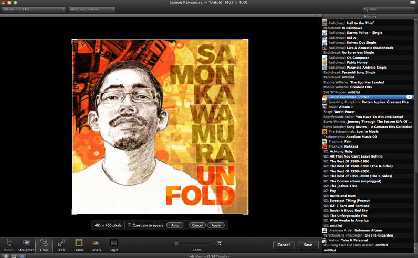Click the Trashure Rohkost thumbnail icon
This screenshot has height=258, width=418.
[x=325, y=147]
